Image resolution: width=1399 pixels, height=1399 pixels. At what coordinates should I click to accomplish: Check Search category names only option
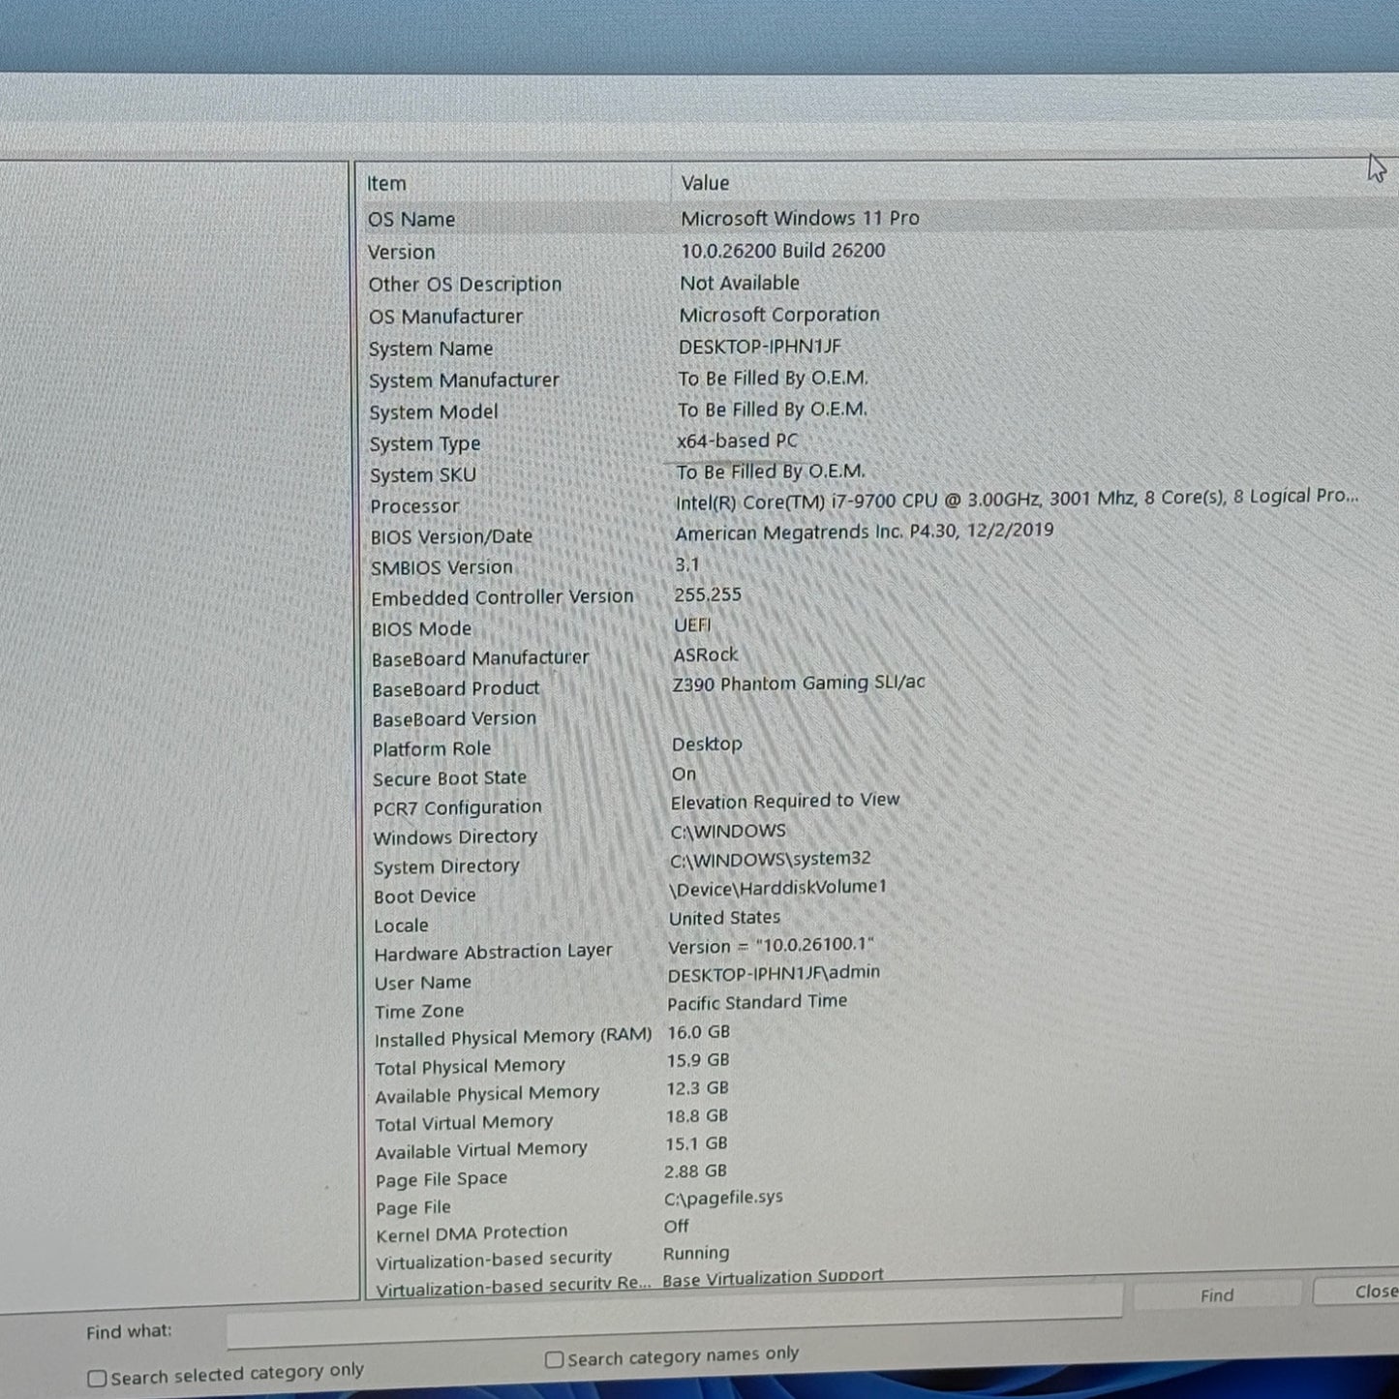pyautogui.click(x=554, y=1360)
